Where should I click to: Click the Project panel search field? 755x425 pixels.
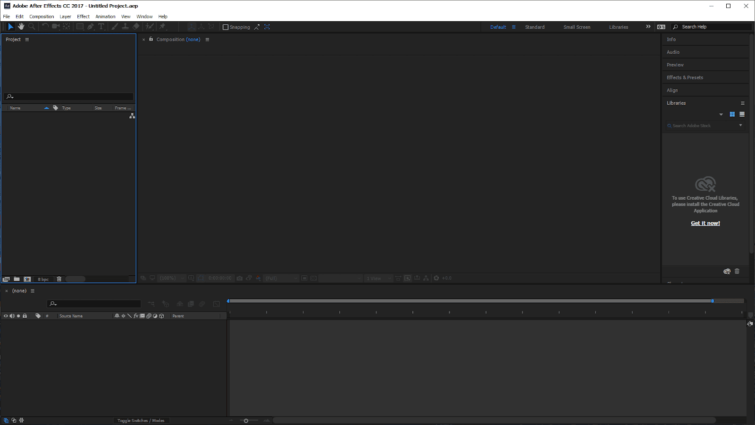click(x=68, y=97)
